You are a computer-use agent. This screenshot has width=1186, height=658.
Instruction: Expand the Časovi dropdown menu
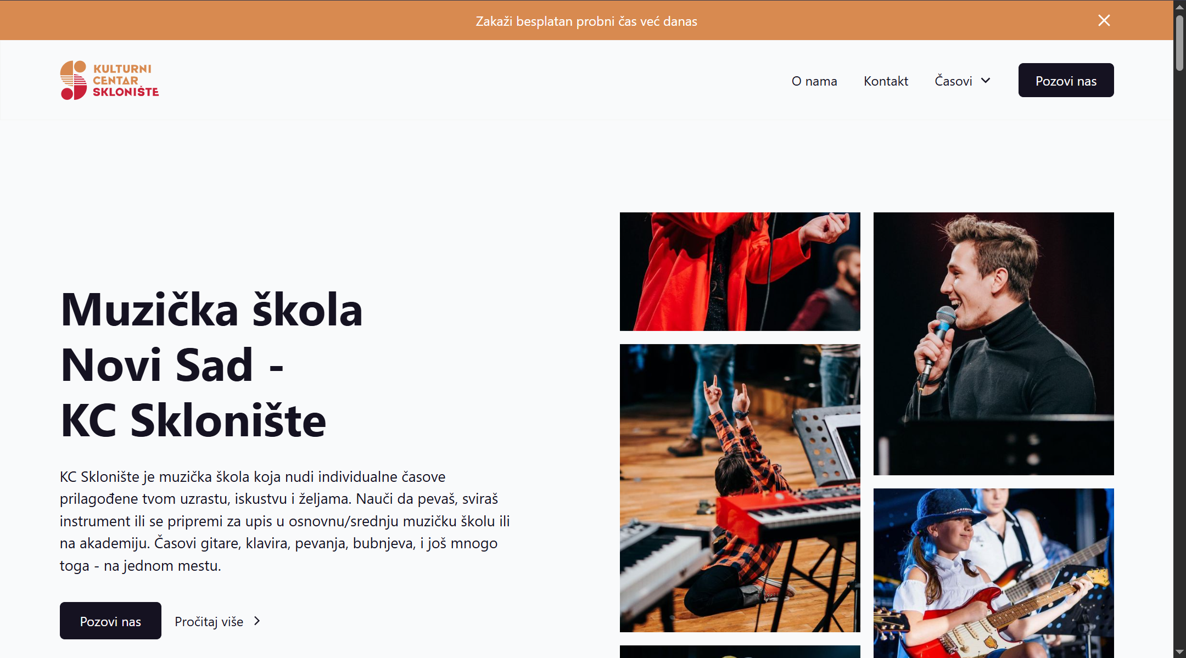pyautogui.click(x=963, y=81)
